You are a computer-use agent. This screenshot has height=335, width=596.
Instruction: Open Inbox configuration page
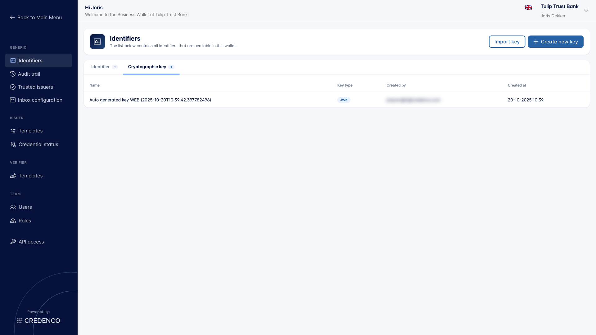(x=38, y=100)
